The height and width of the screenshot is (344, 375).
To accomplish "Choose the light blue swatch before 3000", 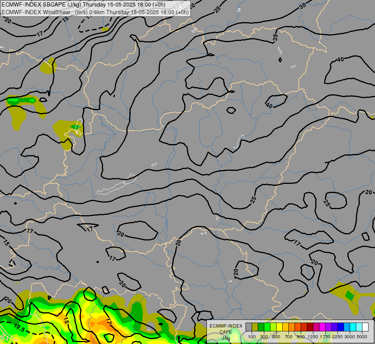I will pyautogui.click(x=347, y=327).
